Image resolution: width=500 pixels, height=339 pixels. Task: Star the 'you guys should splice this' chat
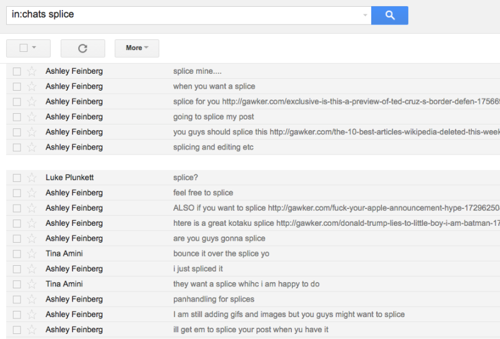coord(32,132)
